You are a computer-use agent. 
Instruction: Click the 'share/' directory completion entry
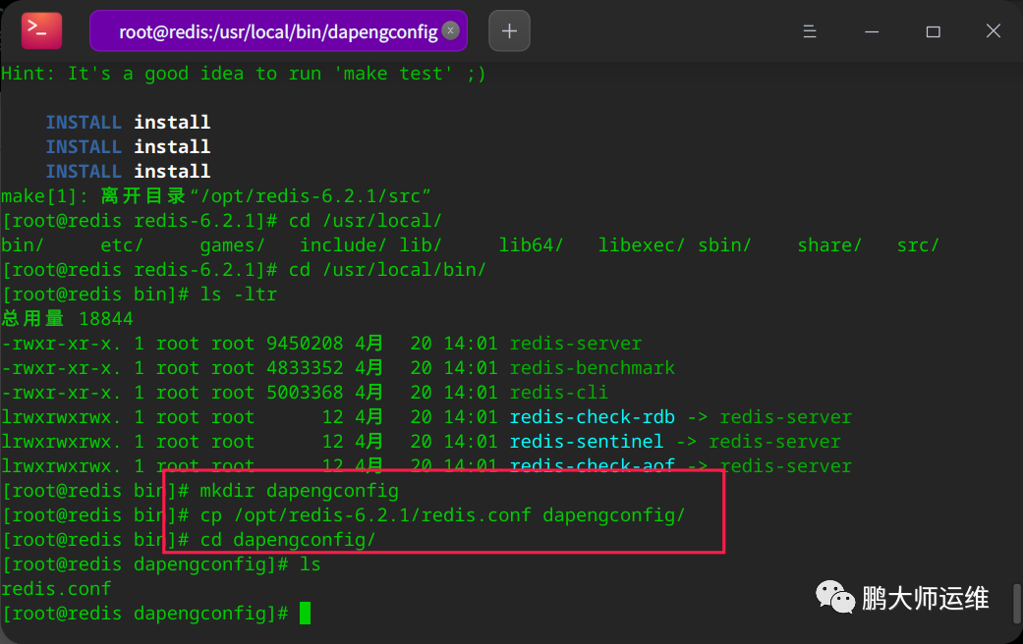click(829, 245)
